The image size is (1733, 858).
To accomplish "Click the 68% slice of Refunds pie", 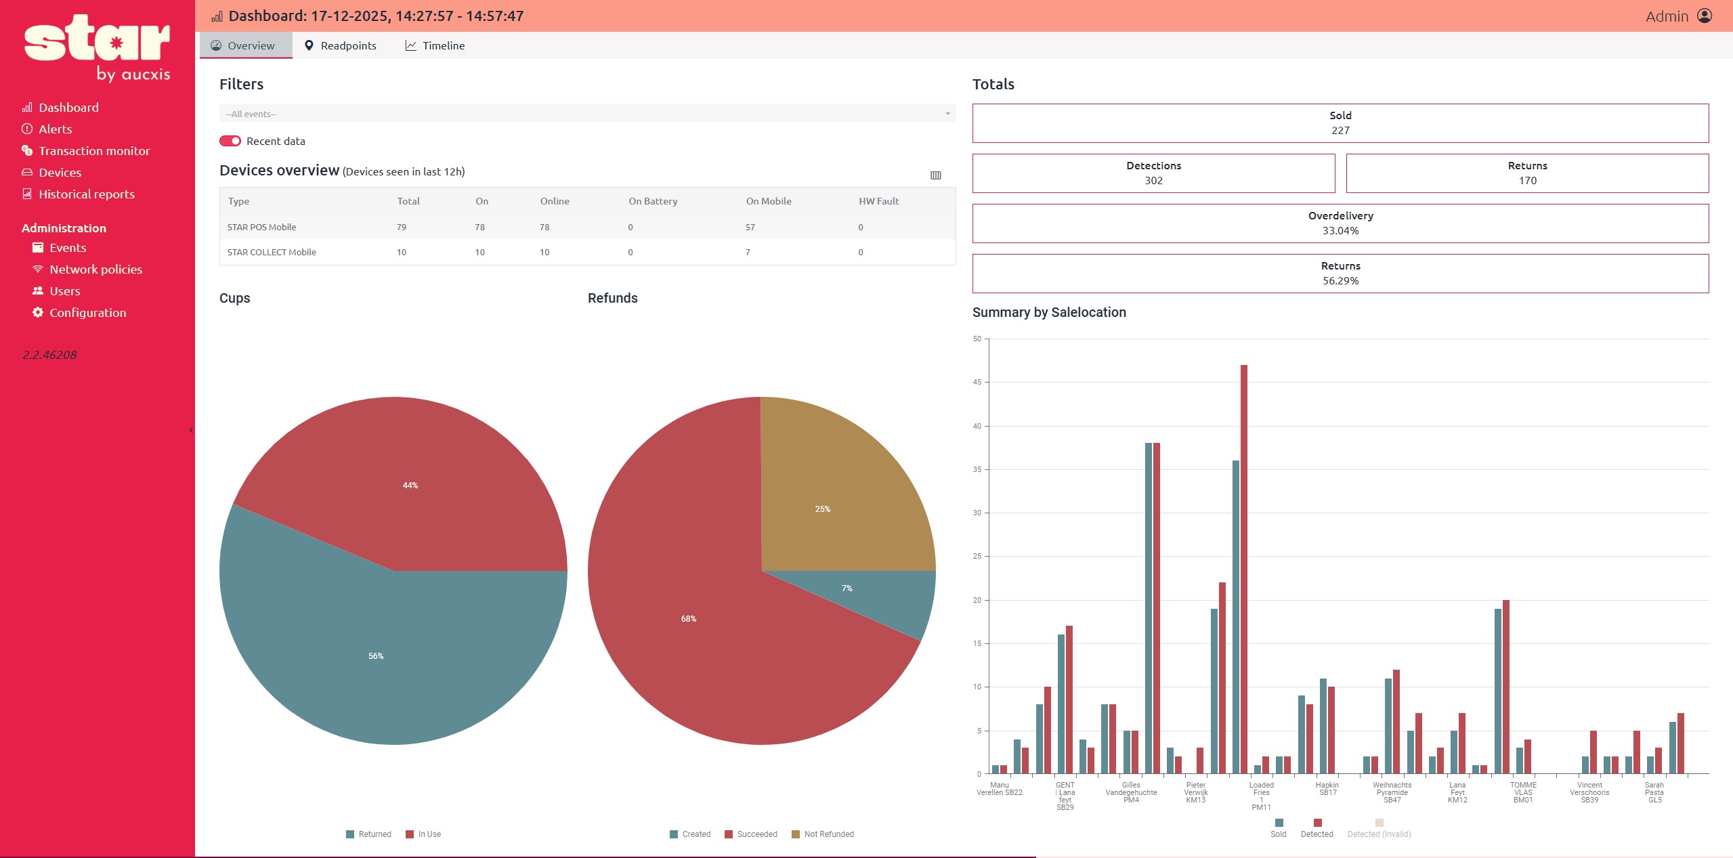I will tap(689, 618).
